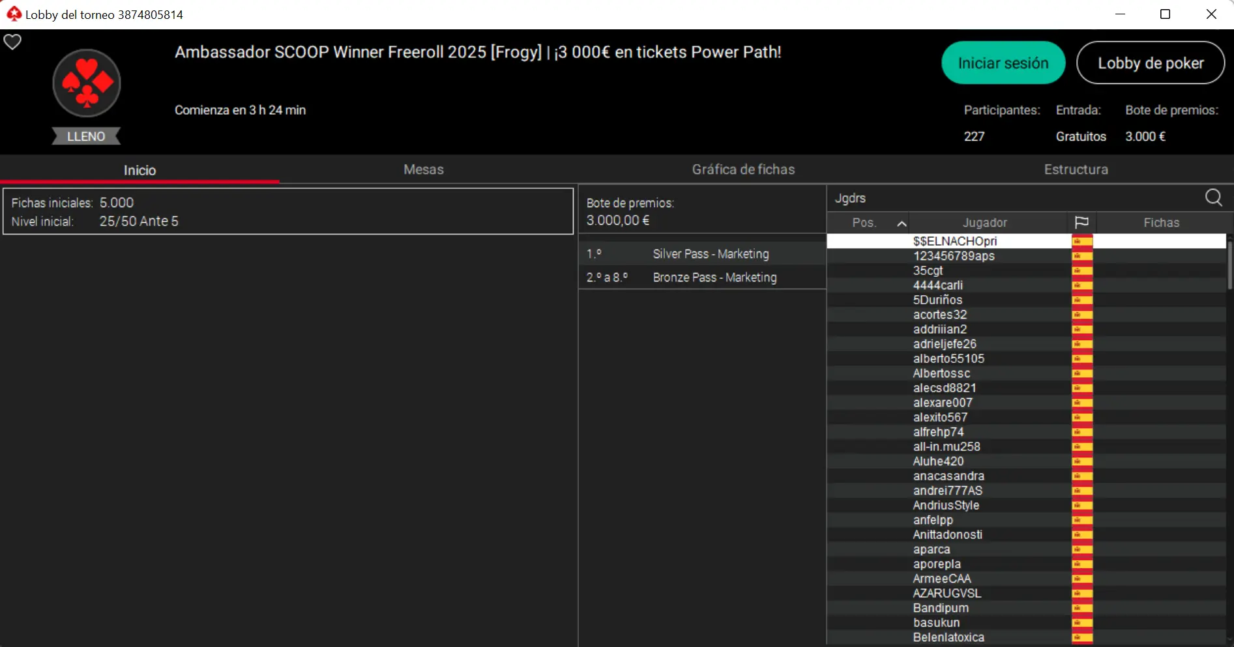Select player acortes32
Screen dimensions: 1234x647
pyautogui.click(x=1026, y=315)
